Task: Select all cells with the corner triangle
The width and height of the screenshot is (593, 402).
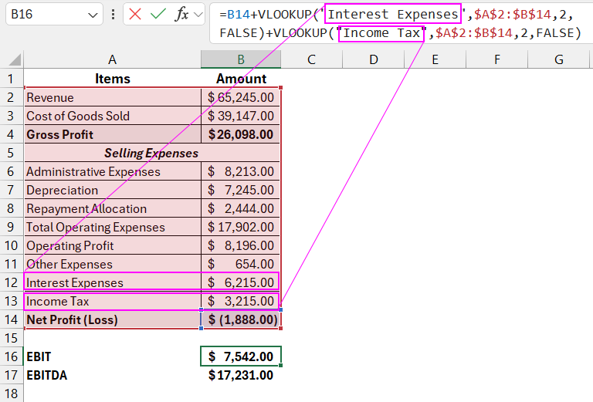Action: (x=15, y=59)
